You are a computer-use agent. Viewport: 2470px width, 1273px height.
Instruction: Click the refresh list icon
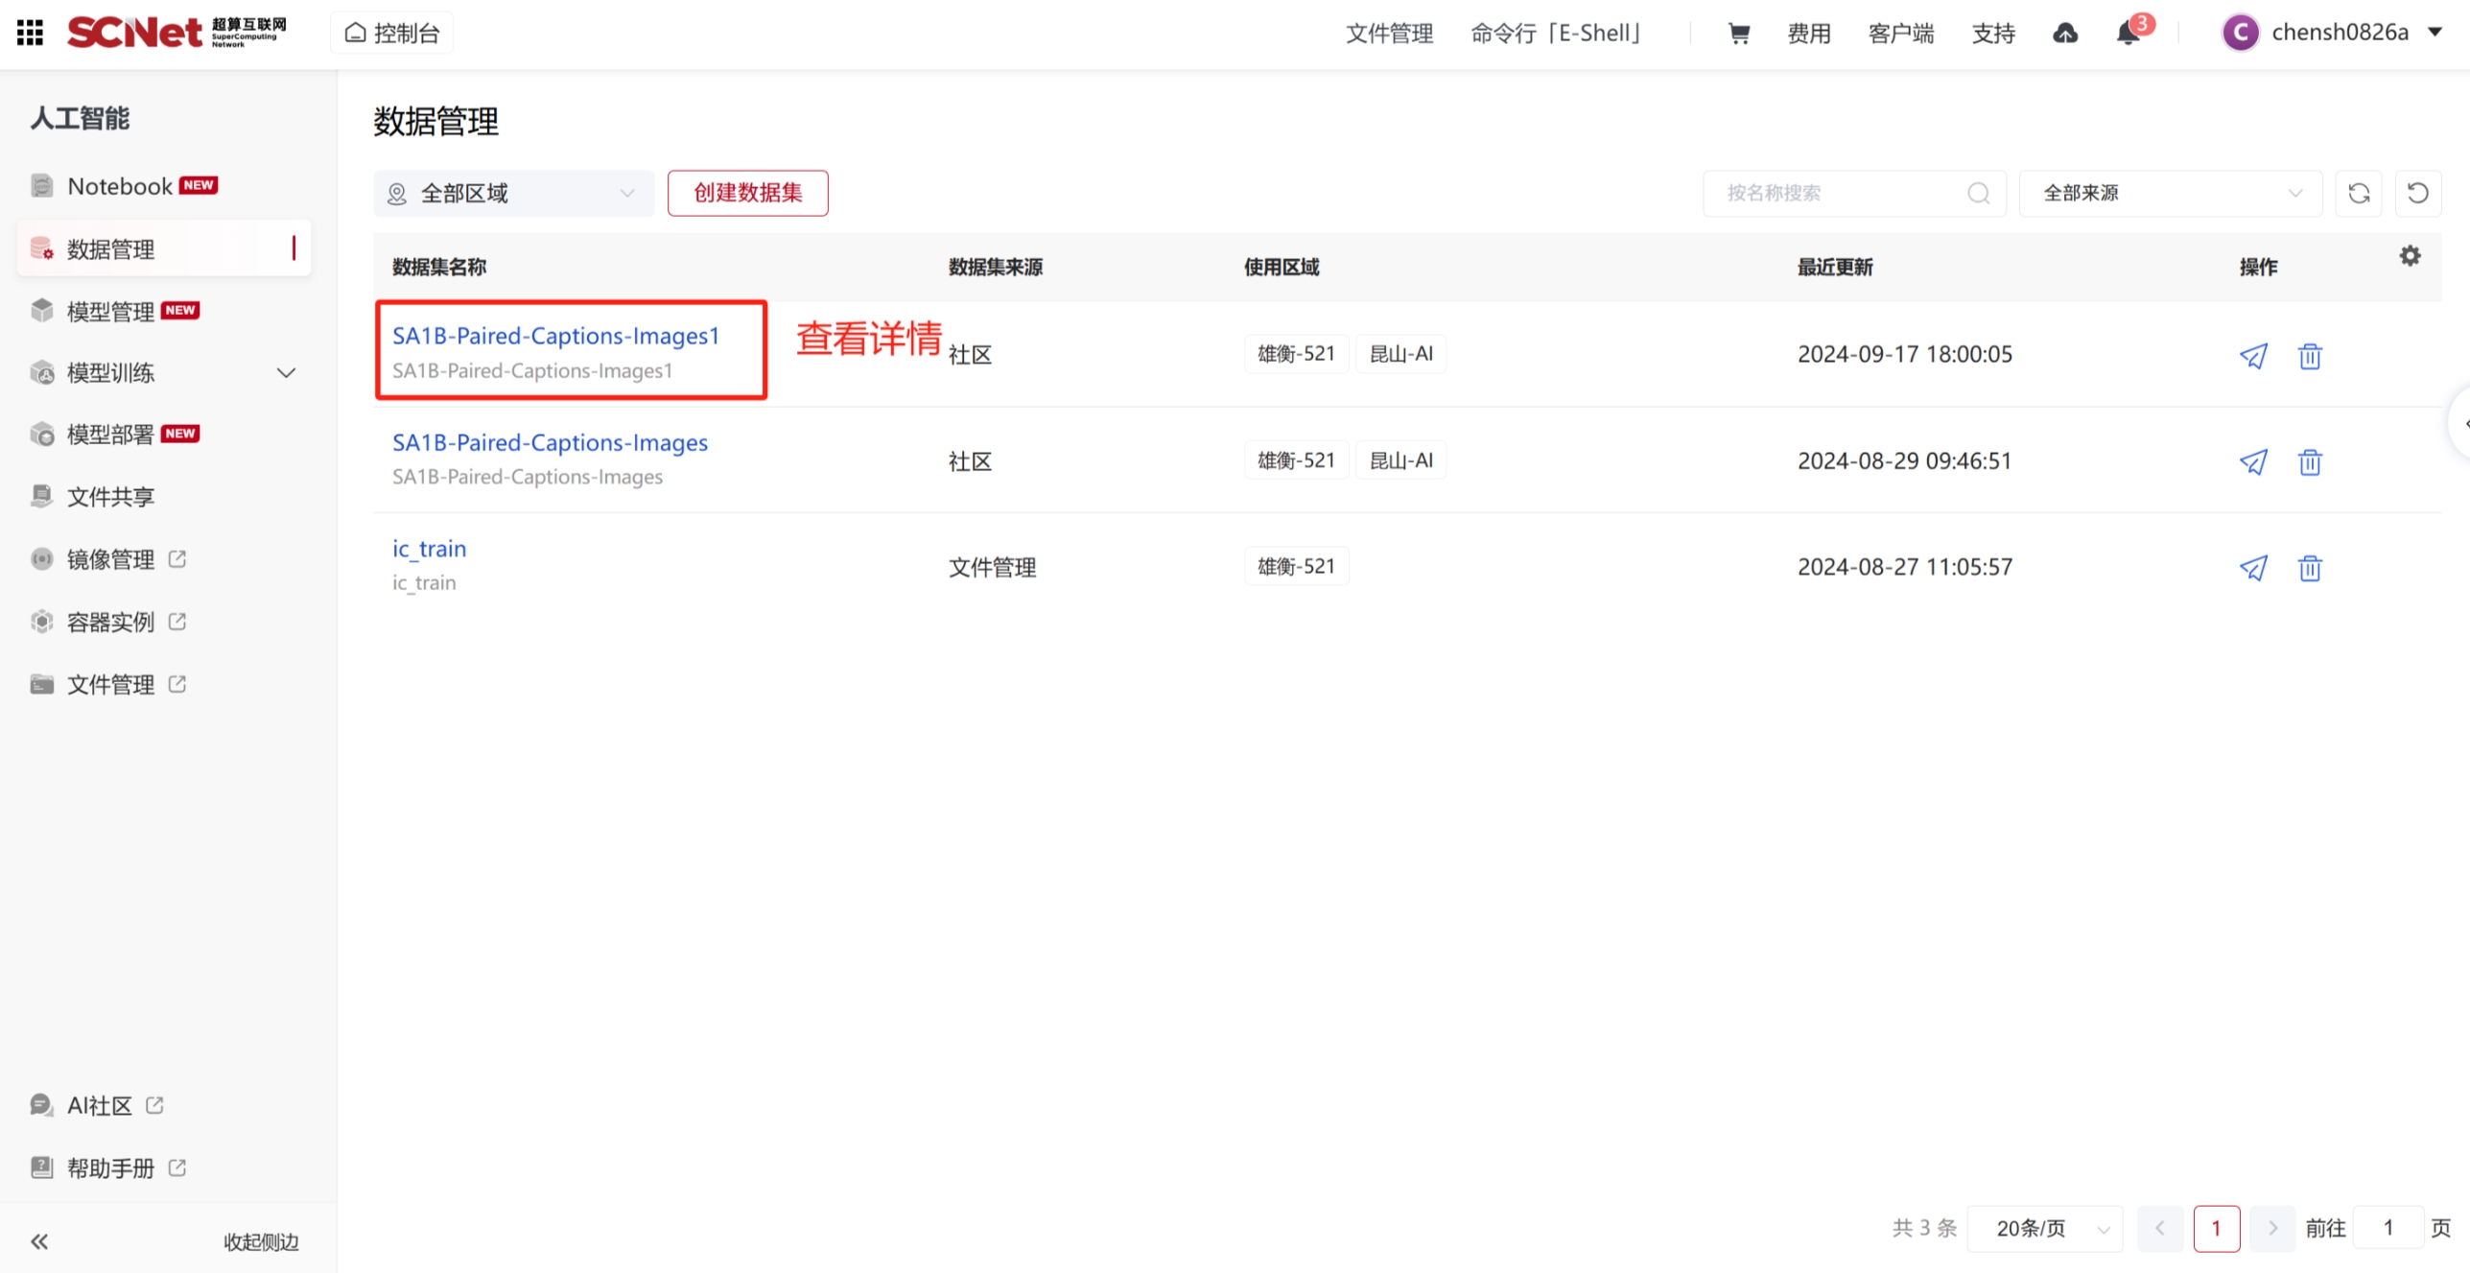point(2359,194)
